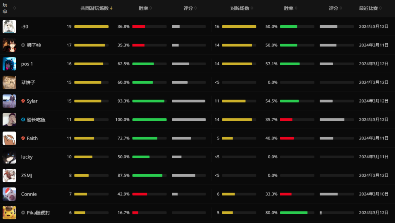395x223 pixels.
Task: Select the 87.5% win rate value
Action: (124, 175)
